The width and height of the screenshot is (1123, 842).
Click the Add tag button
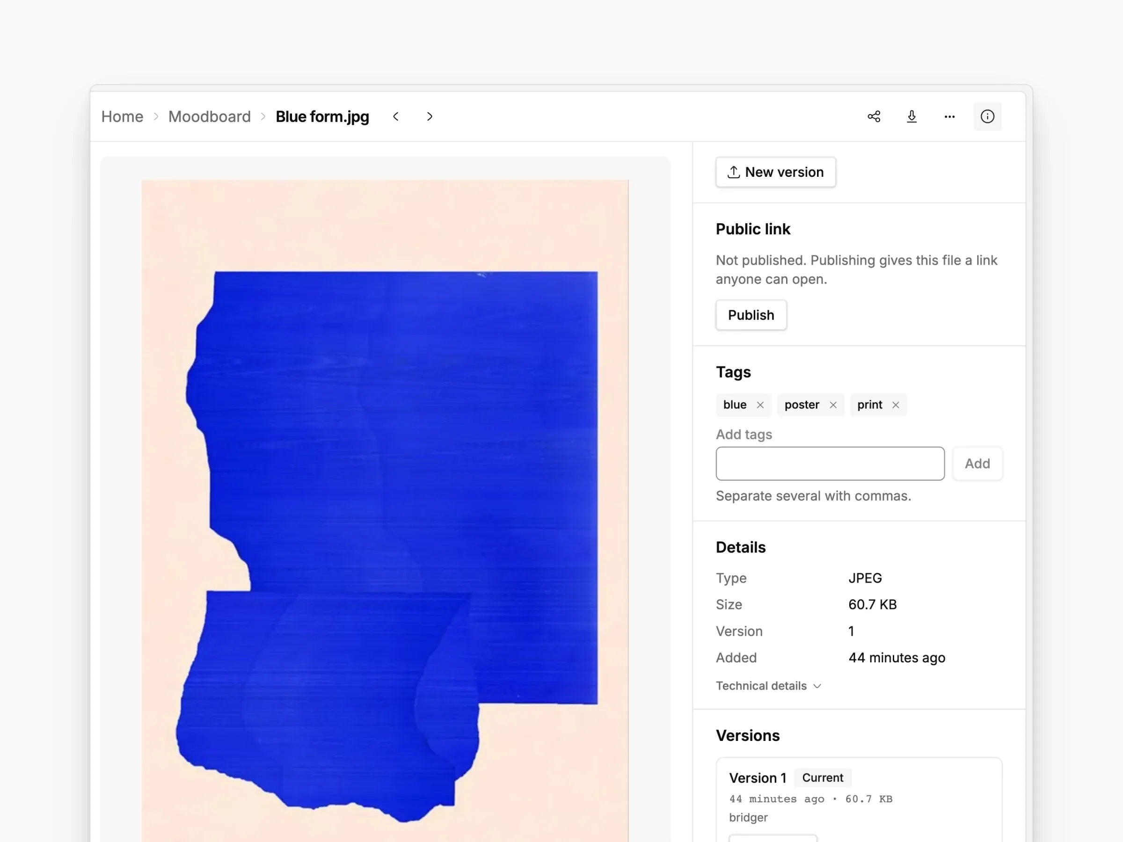(977, 464)
